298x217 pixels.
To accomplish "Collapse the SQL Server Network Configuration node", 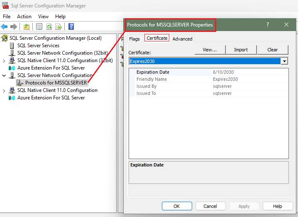I will pos(4,75).
